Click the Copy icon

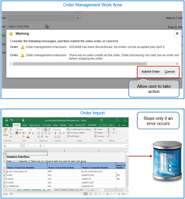[11, 133]
